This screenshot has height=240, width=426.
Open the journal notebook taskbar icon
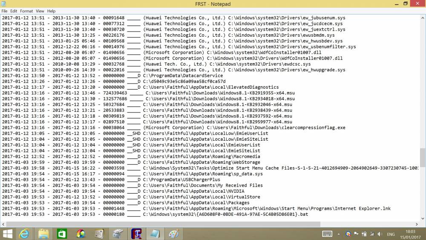99,234
